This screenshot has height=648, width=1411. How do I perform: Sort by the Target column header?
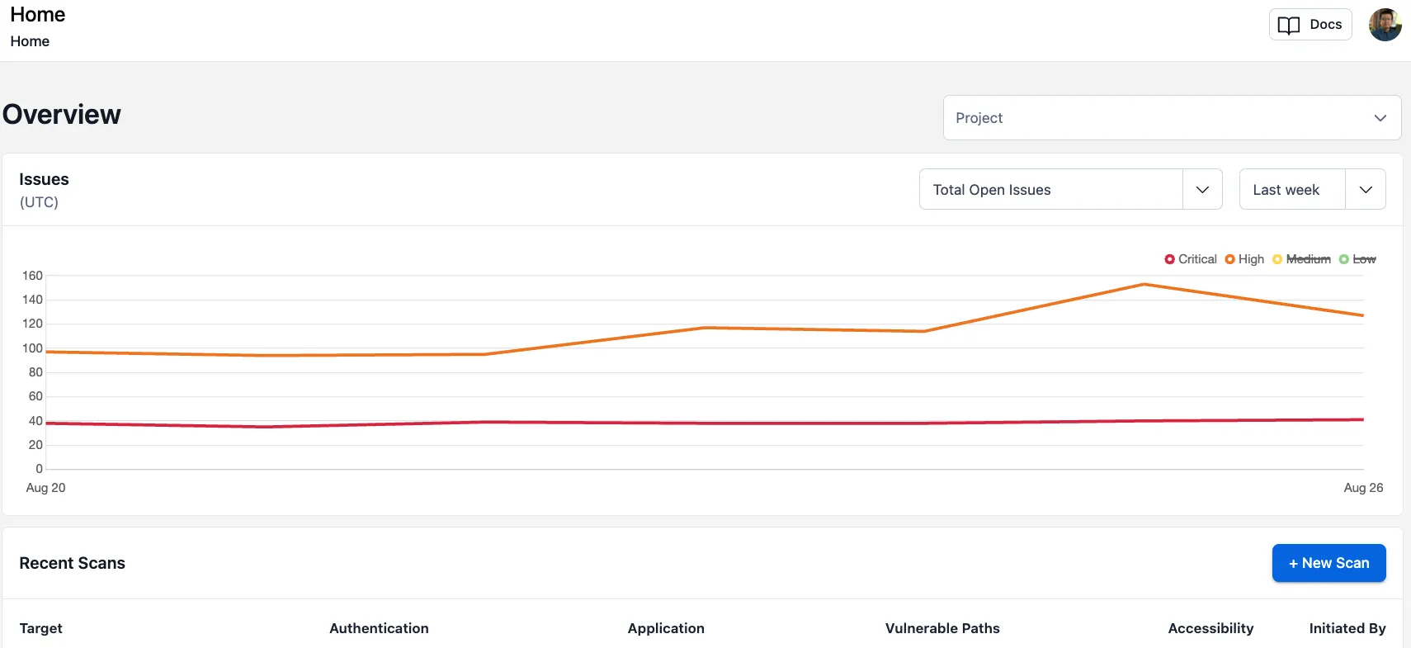click(41, 628)
